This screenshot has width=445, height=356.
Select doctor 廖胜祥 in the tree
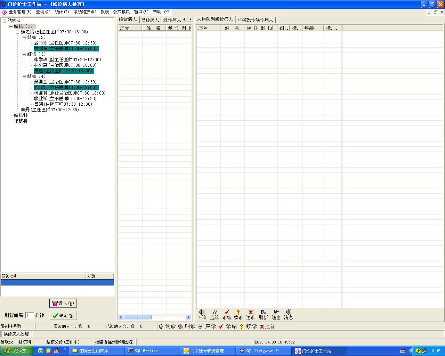click(65, 99)
